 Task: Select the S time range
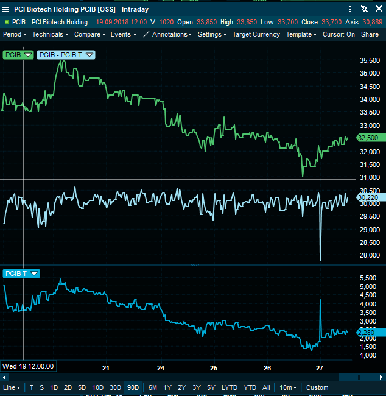(41, 387)
